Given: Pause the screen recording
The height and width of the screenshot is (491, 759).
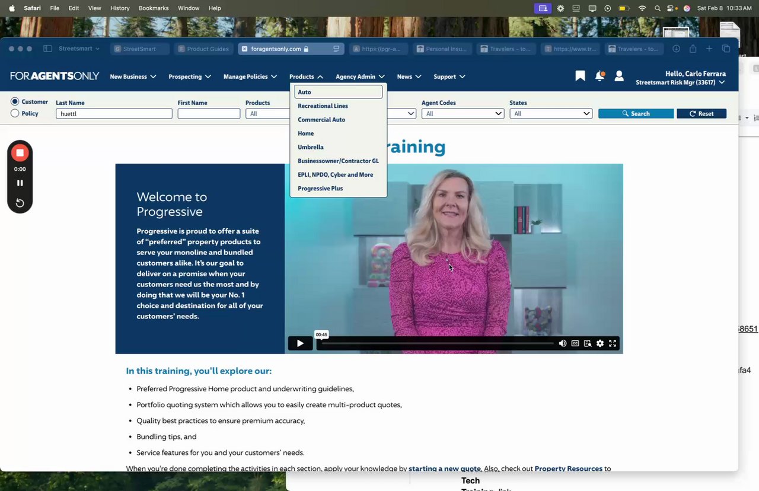Looking at the screenshot, I should 20,183.
